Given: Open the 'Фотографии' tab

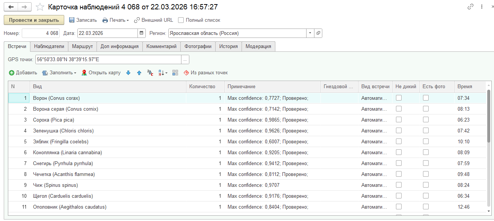Looking at the screenshot, I should pyautogui.click(x=198, y=47).
